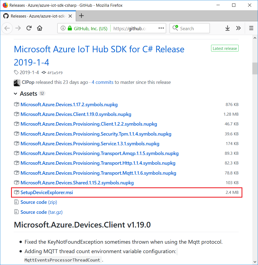
Task: Click the Assets count badge 12
Action: click(x=42, y=94)
